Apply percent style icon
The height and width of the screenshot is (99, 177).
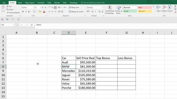(92, 12)
